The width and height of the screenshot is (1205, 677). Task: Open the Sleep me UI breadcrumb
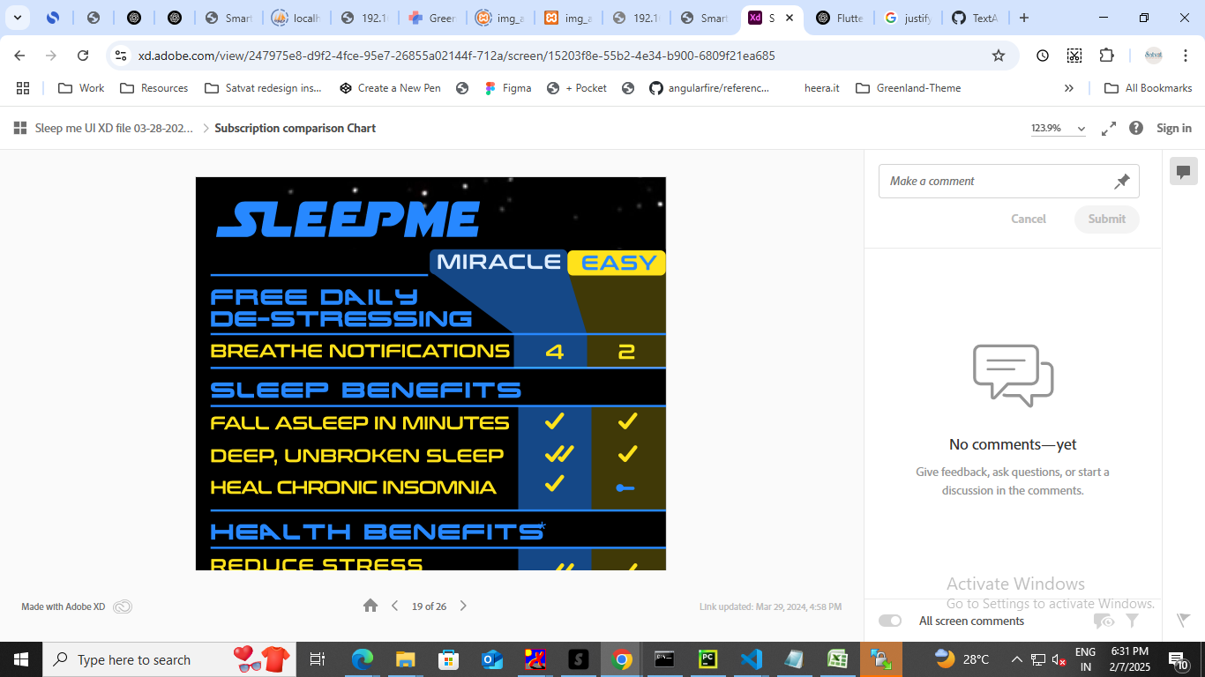(114, 128)
